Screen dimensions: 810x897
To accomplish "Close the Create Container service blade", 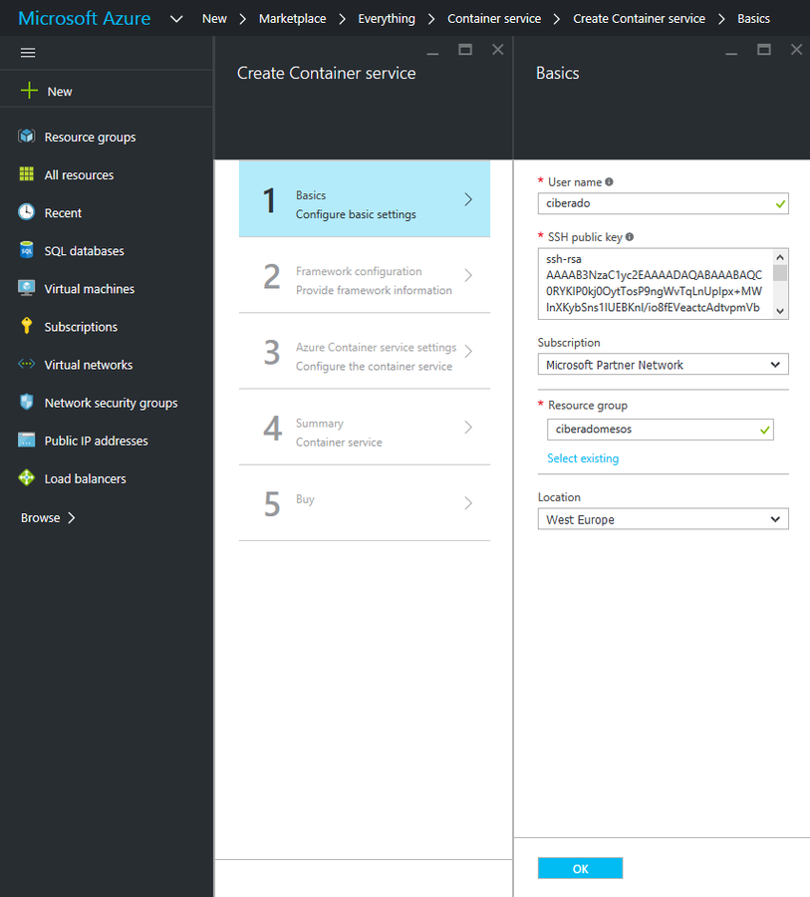I will tap(498, 50).
